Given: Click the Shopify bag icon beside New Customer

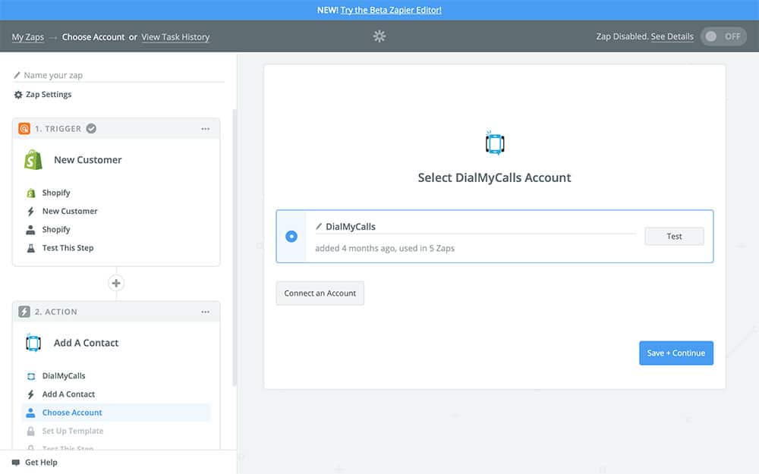Looking at the screenshot, I should pos(33,160).
